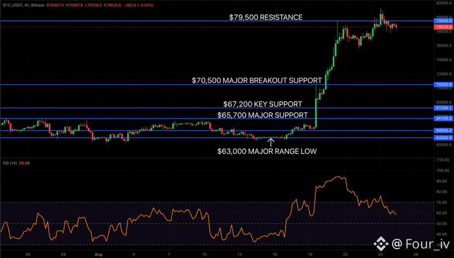Viewport: 454px width, 258px height.
Task: Click the blue 79500.0 price tag
Action: (x=444, y=21)
